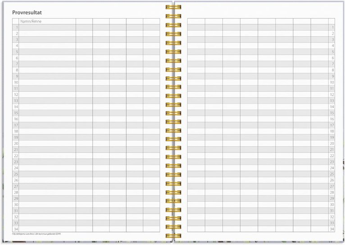
Task: Select row number 17 on left page
Action: click(x=16, y=125)
